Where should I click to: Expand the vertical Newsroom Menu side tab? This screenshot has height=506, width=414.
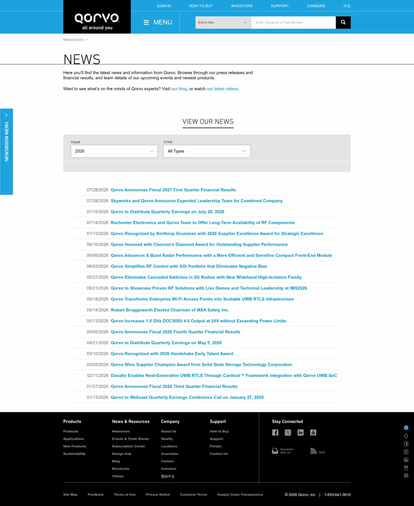(x=6, y=152)
